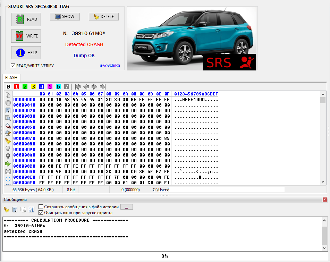
Task: Select green color marker 2
Action: [25, 87]
